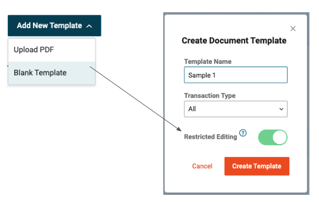Toggle the Restricted Editing switch

(273, 137)
